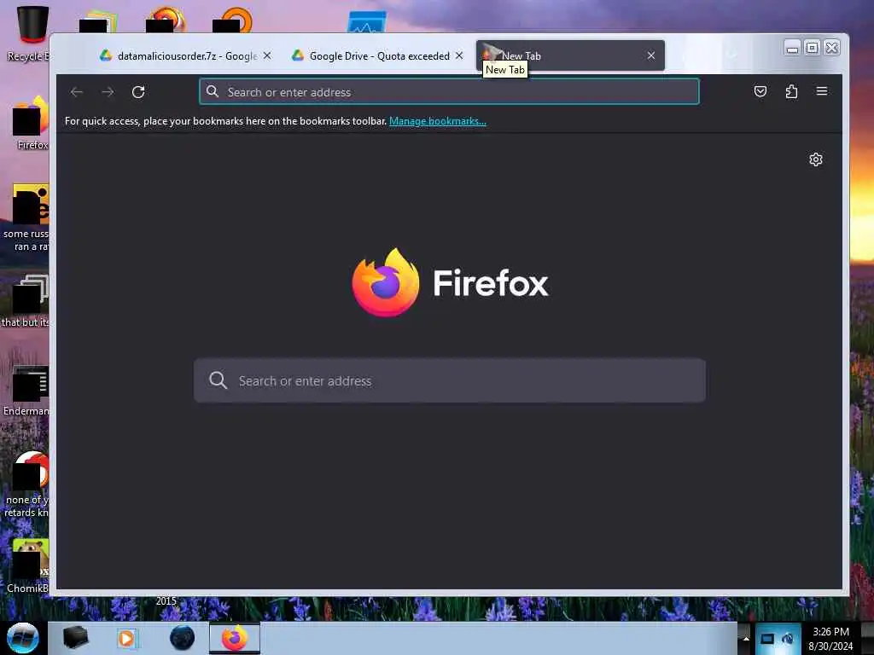Close the Google Drive - Quota exceeded tab
This screenshot has width=874, height=655.
(x=458, y=55)
